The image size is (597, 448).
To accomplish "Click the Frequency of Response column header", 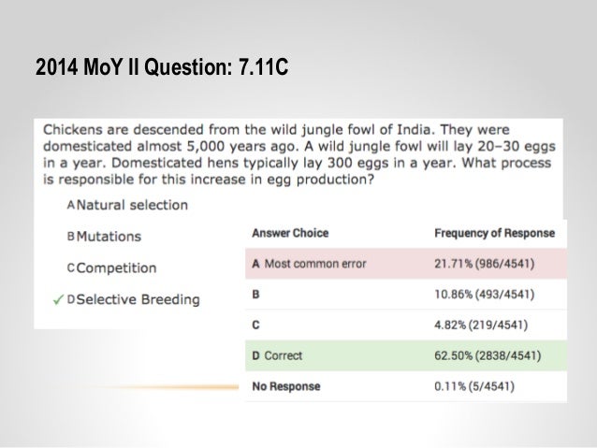I will pos(495,233).
